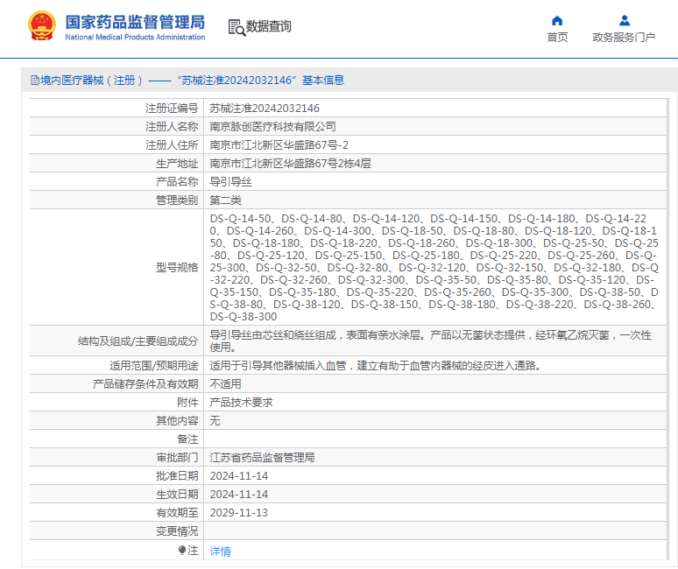Select other content value 无
This screenshot has width=678, height=569.
(x=215, y=421)
